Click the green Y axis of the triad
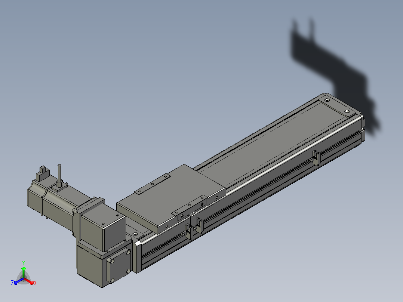 (24, 272)
